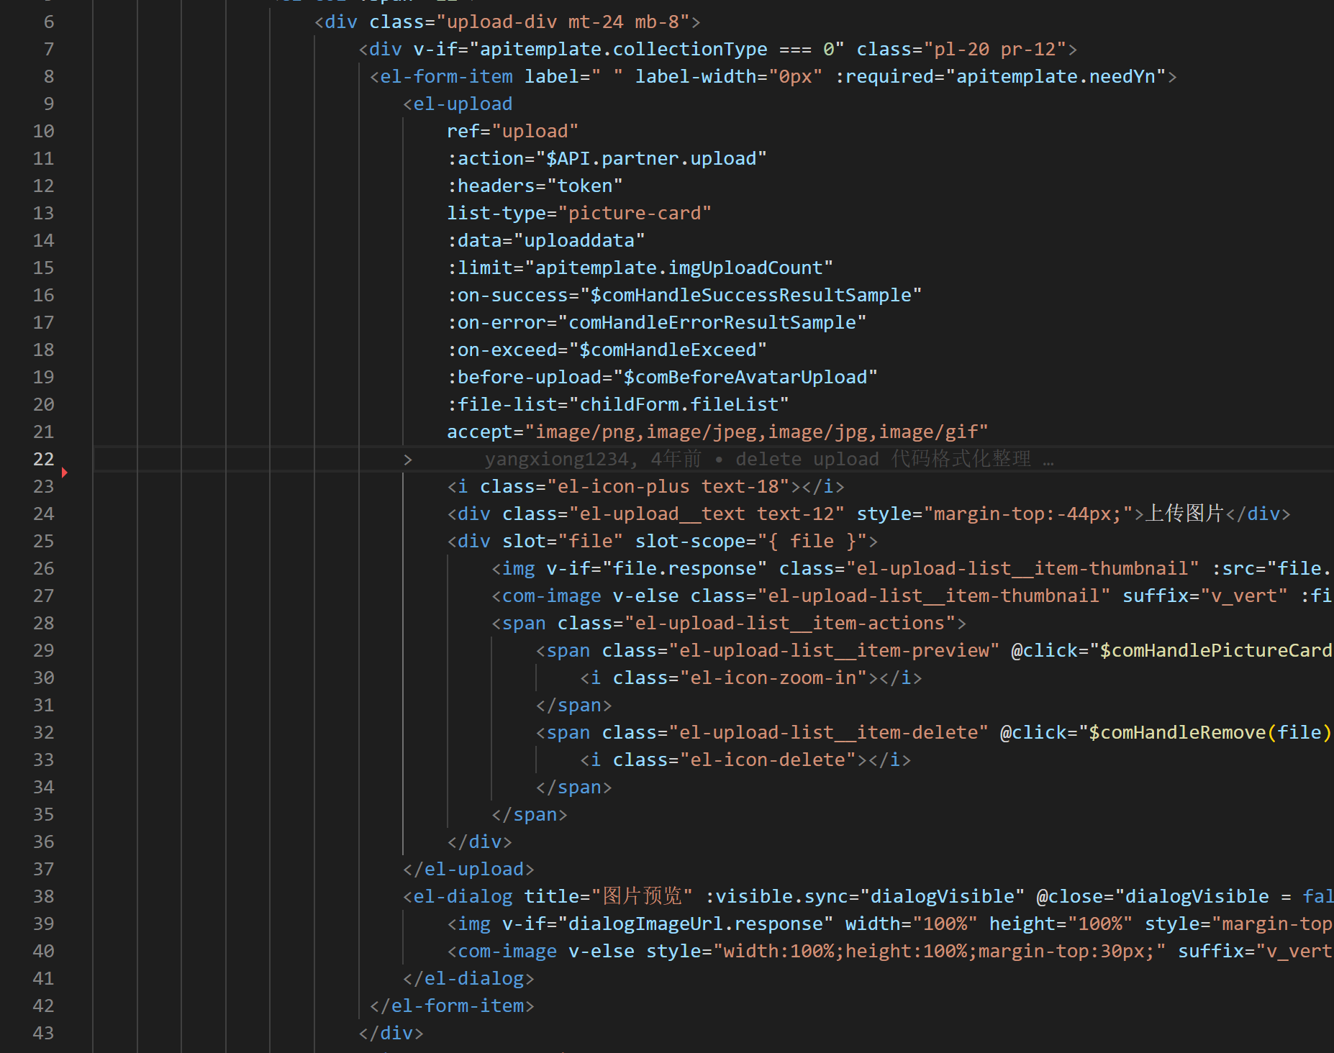This screenshot has width=1334, height=1053.
Task: Click the closing el-form-item tag
Action: [452, 1006]
